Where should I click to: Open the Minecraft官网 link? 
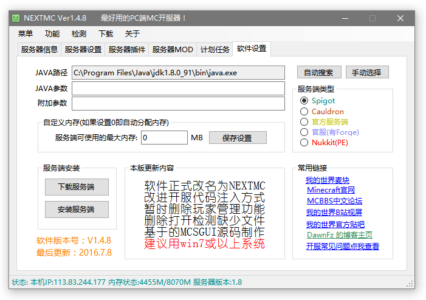331,189
